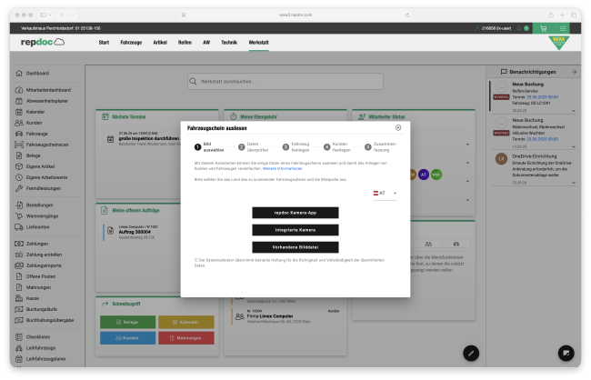Collapse the Benachrichtigungen panel arrow
This screenshot has width=591, height=380.
(573, 71)
